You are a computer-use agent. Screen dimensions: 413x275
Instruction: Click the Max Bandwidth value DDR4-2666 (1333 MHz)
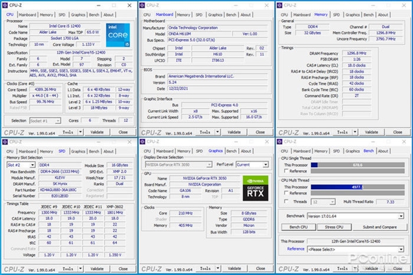(60, 172)
